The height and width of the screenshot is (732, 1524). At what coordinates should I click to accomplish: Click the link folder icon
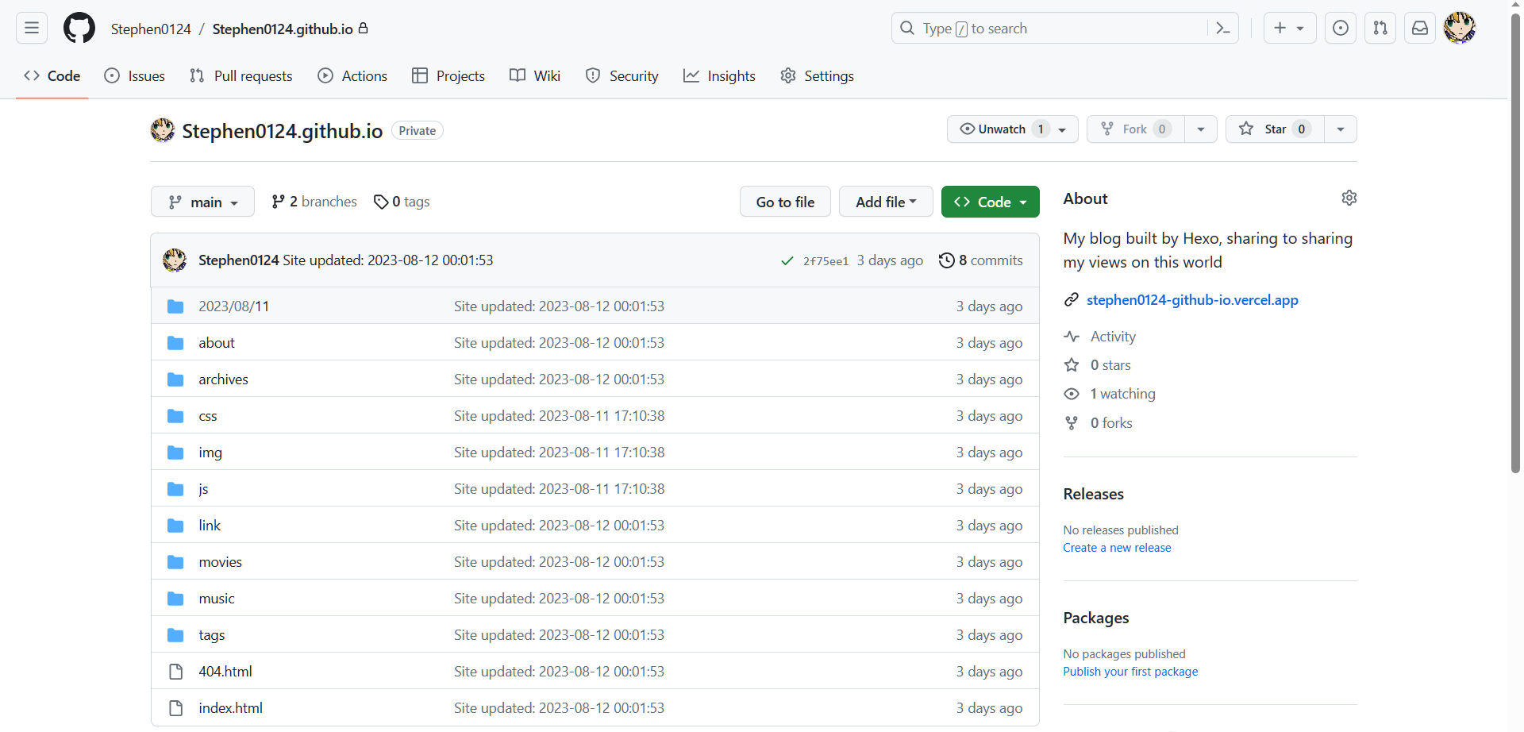[x=175, y=526]
